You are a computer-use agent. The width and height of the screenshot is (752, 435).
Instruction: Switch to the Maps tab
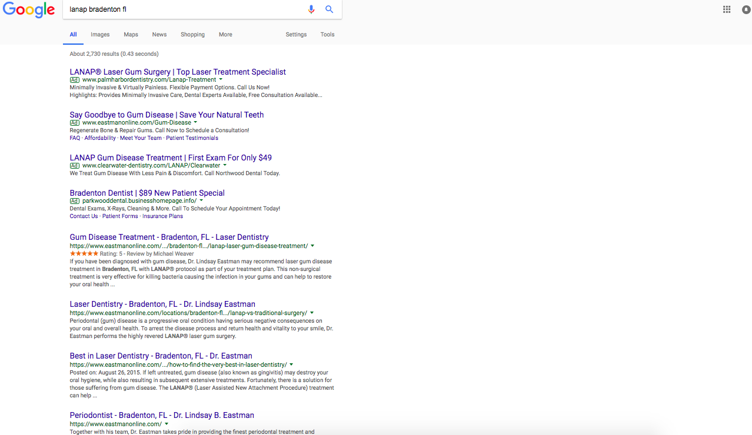click(131, 35)
